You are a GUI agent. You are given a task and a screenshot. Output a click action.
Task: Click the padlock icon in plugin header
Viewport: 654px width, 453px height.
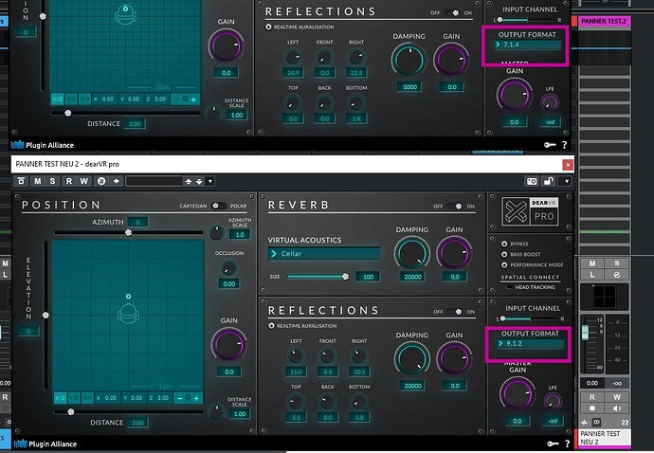point(548,181)
